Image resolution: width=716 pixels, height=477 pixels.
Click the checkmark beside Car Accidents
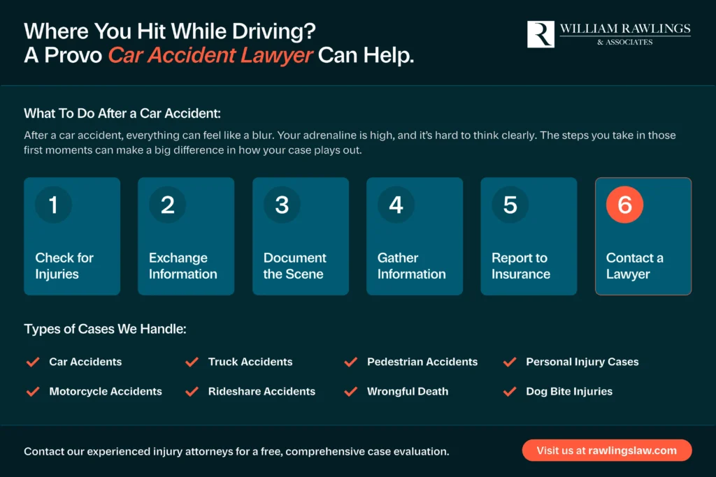(x=32, y=362)
